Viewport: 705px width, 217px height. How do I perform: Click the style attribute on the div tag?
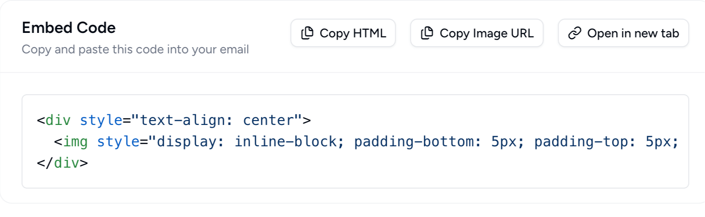pos(101,120)
